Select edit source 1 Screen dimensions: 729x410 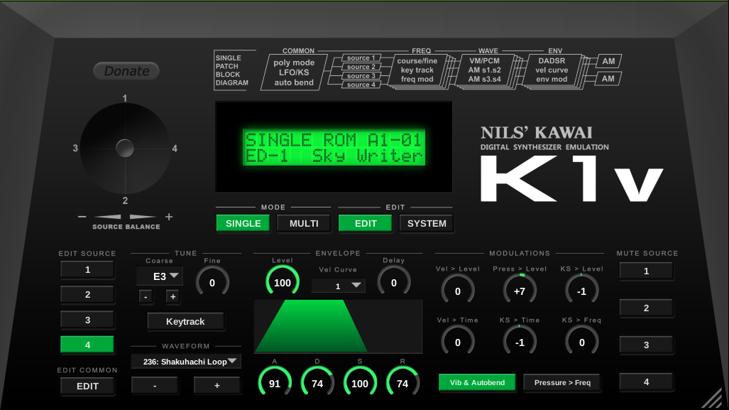coord(87,270)
